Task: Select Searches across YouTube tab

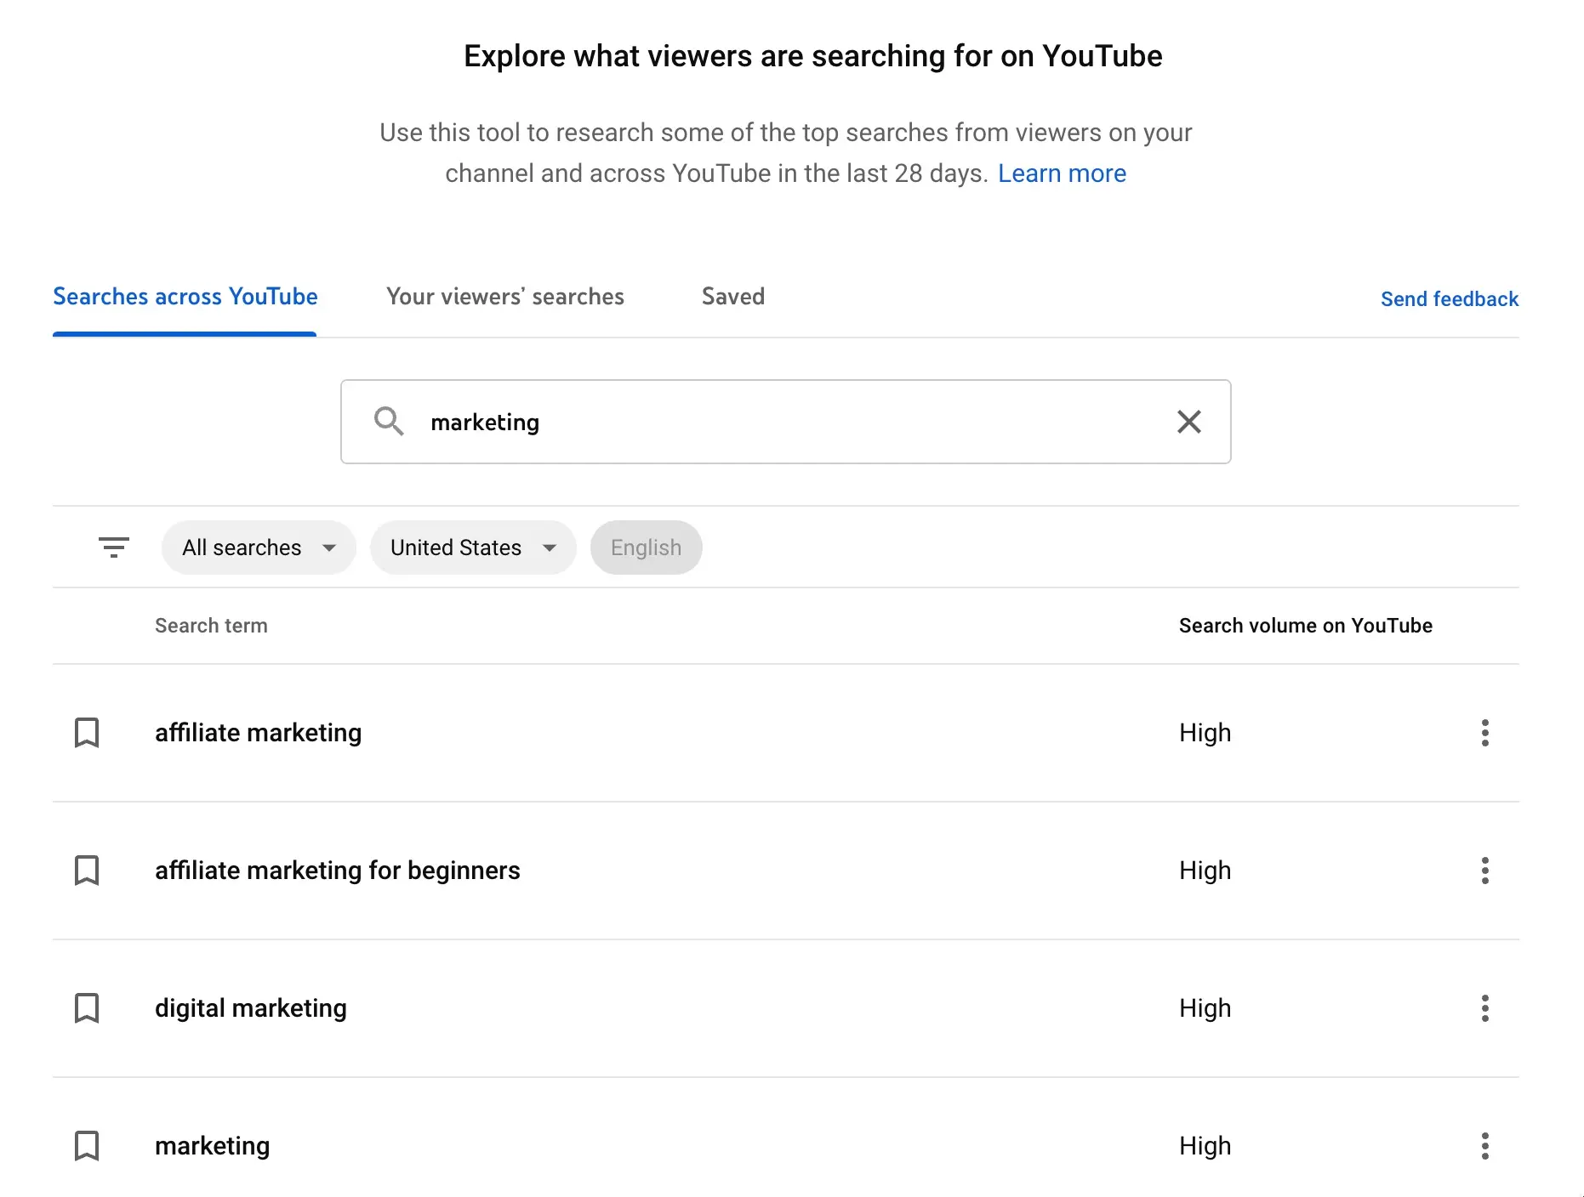Action: point(185,297)
